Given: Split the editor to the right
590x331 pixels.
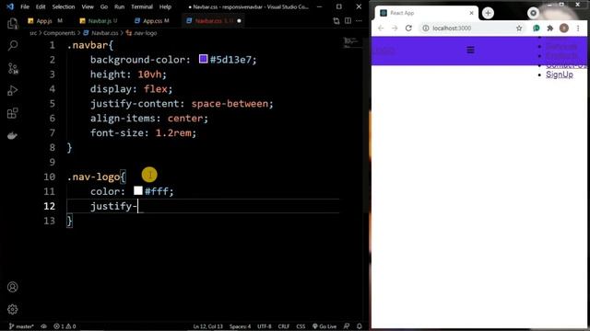Looking at the screenshot, I should pyautogui.click(x=348, y=21).
